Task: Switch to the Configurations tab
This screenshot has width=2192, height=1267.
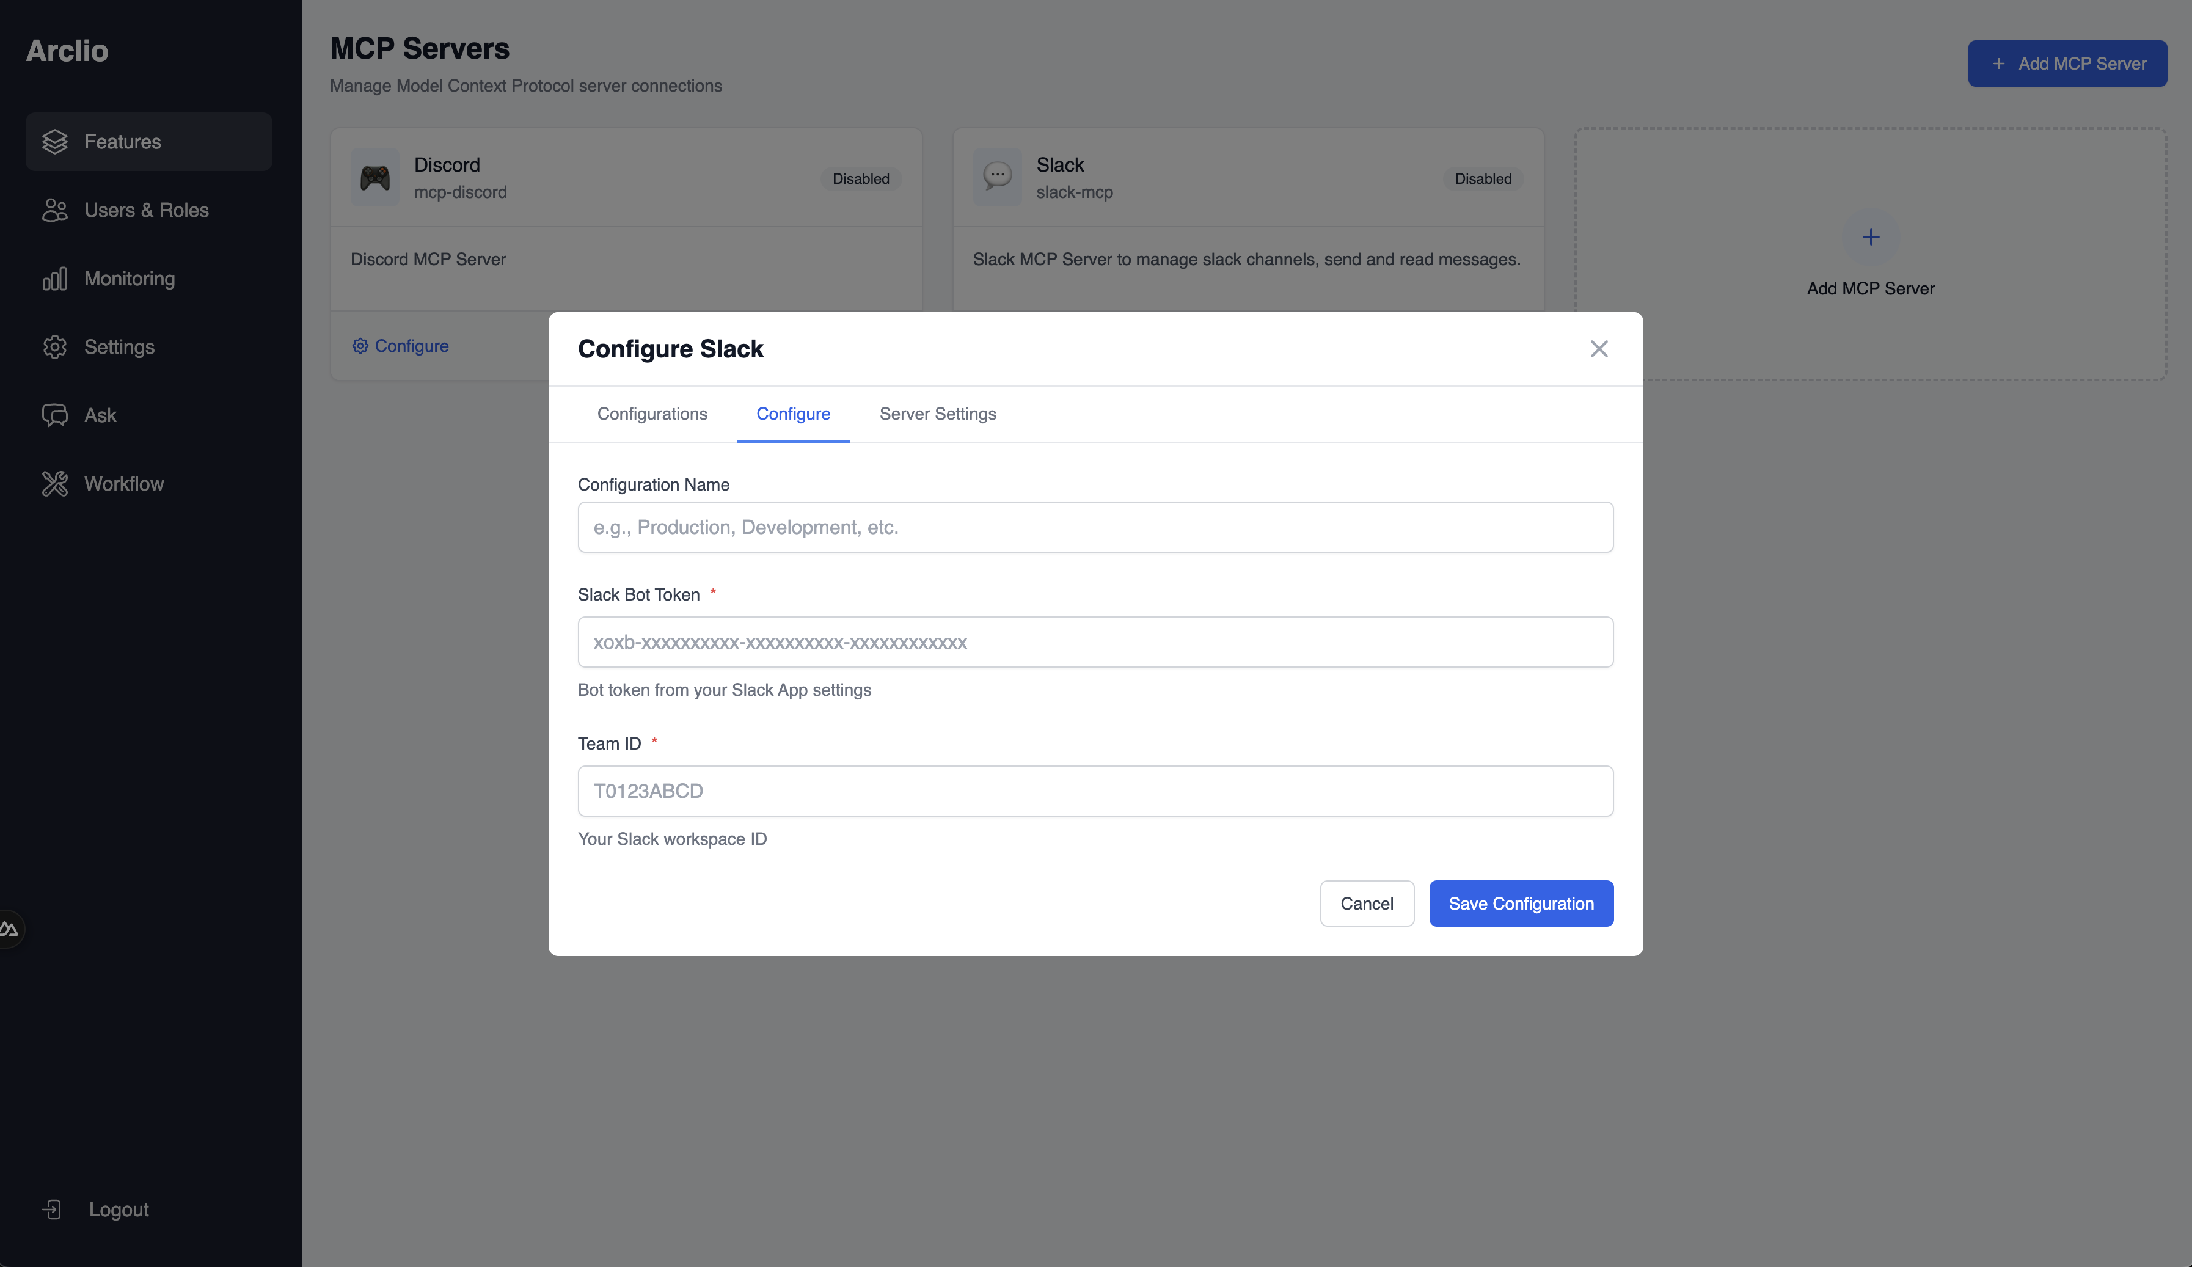Action: [651, 414]
